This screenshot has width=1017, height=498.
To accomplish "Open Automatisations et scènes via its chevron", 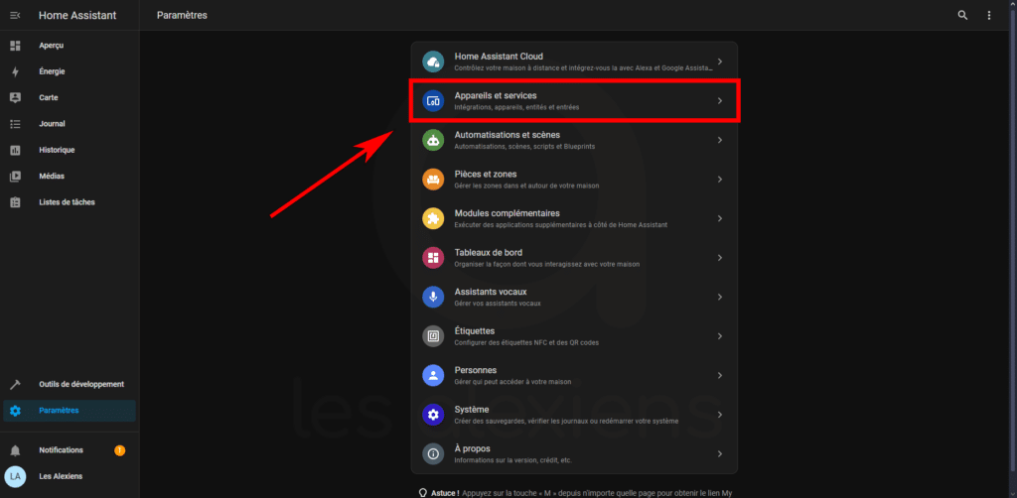I will tap(720, 140).
